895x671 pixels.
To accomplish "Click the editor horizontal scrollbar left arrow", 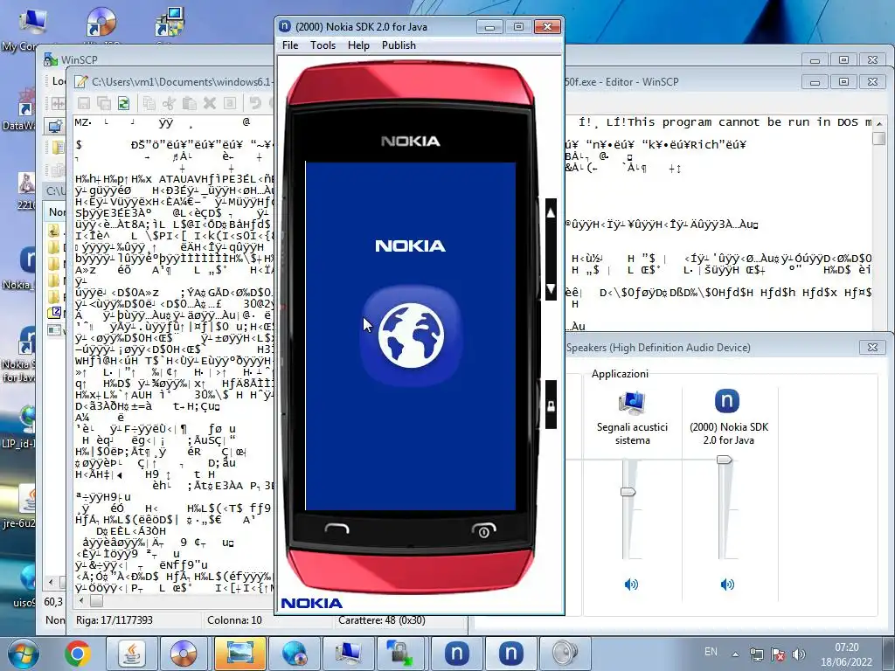I will (81, 600).
